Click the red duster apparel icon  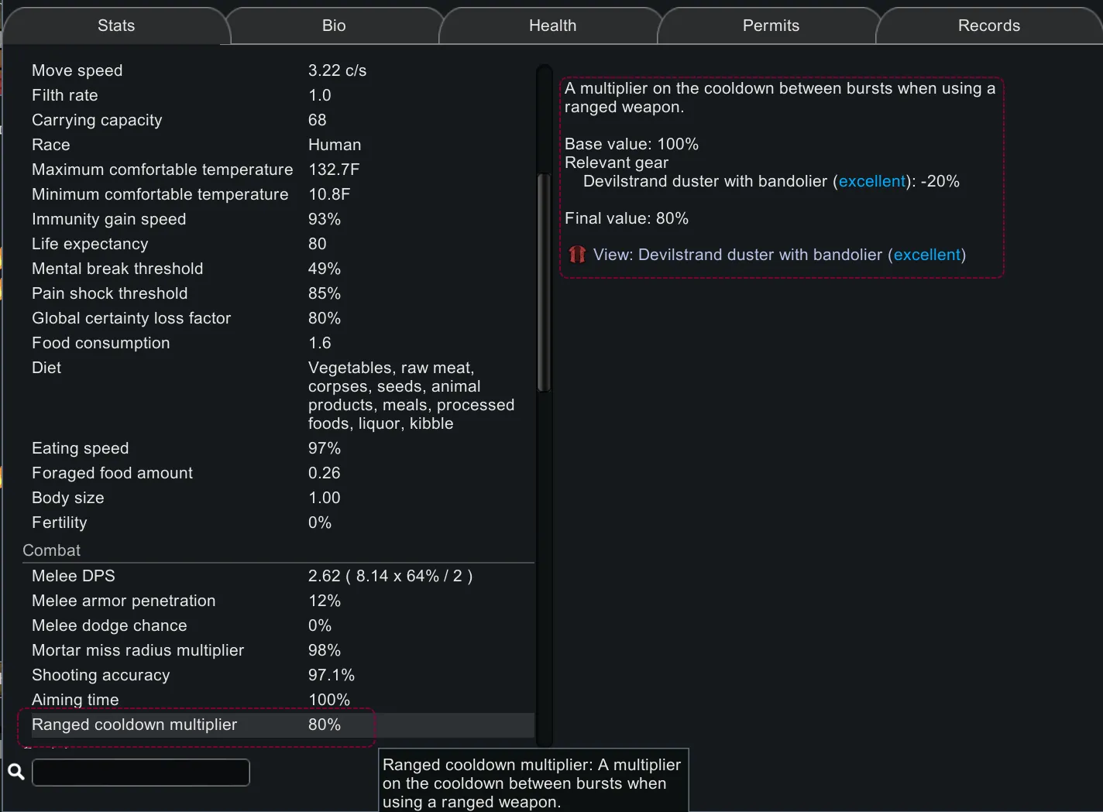tap(577, 255)
